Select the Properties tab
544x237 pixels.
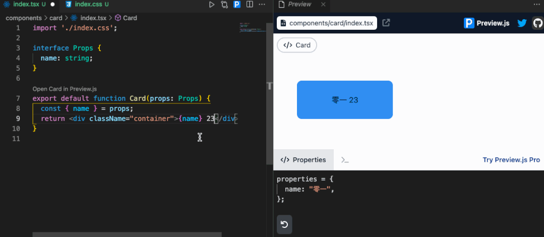(x=304, y=160)
